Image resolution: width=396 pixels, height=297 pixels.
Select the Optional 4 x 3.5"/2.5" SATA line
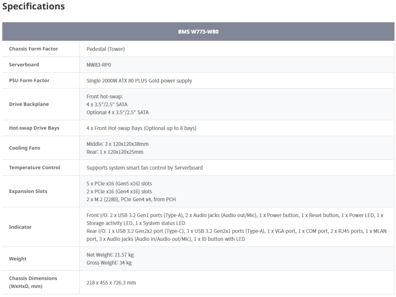[x=118, y=112]
